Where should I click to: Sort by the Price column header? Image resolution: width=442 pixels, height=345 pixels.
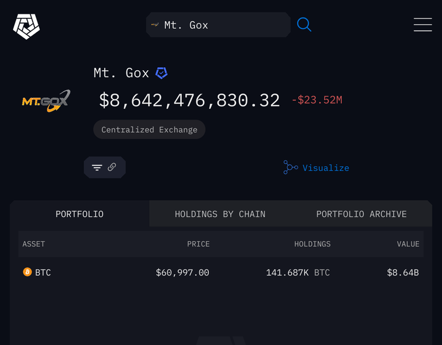(x=198, y=244)
